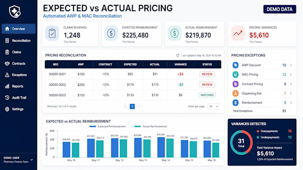Viewport: 303px width, 170px height.
Task: Click the 1,248 claims reviewed value
Action: point(72,35)
